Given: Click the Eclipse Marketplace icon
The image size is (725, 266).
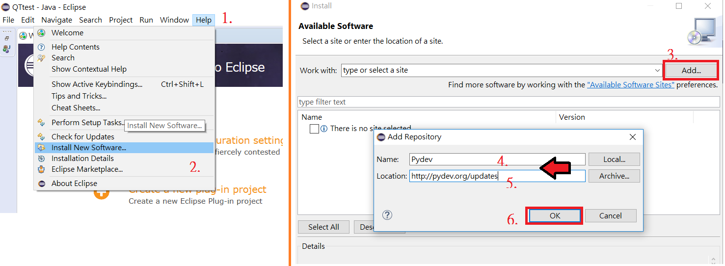Looking at the screenshot, I should click(42, 169).
